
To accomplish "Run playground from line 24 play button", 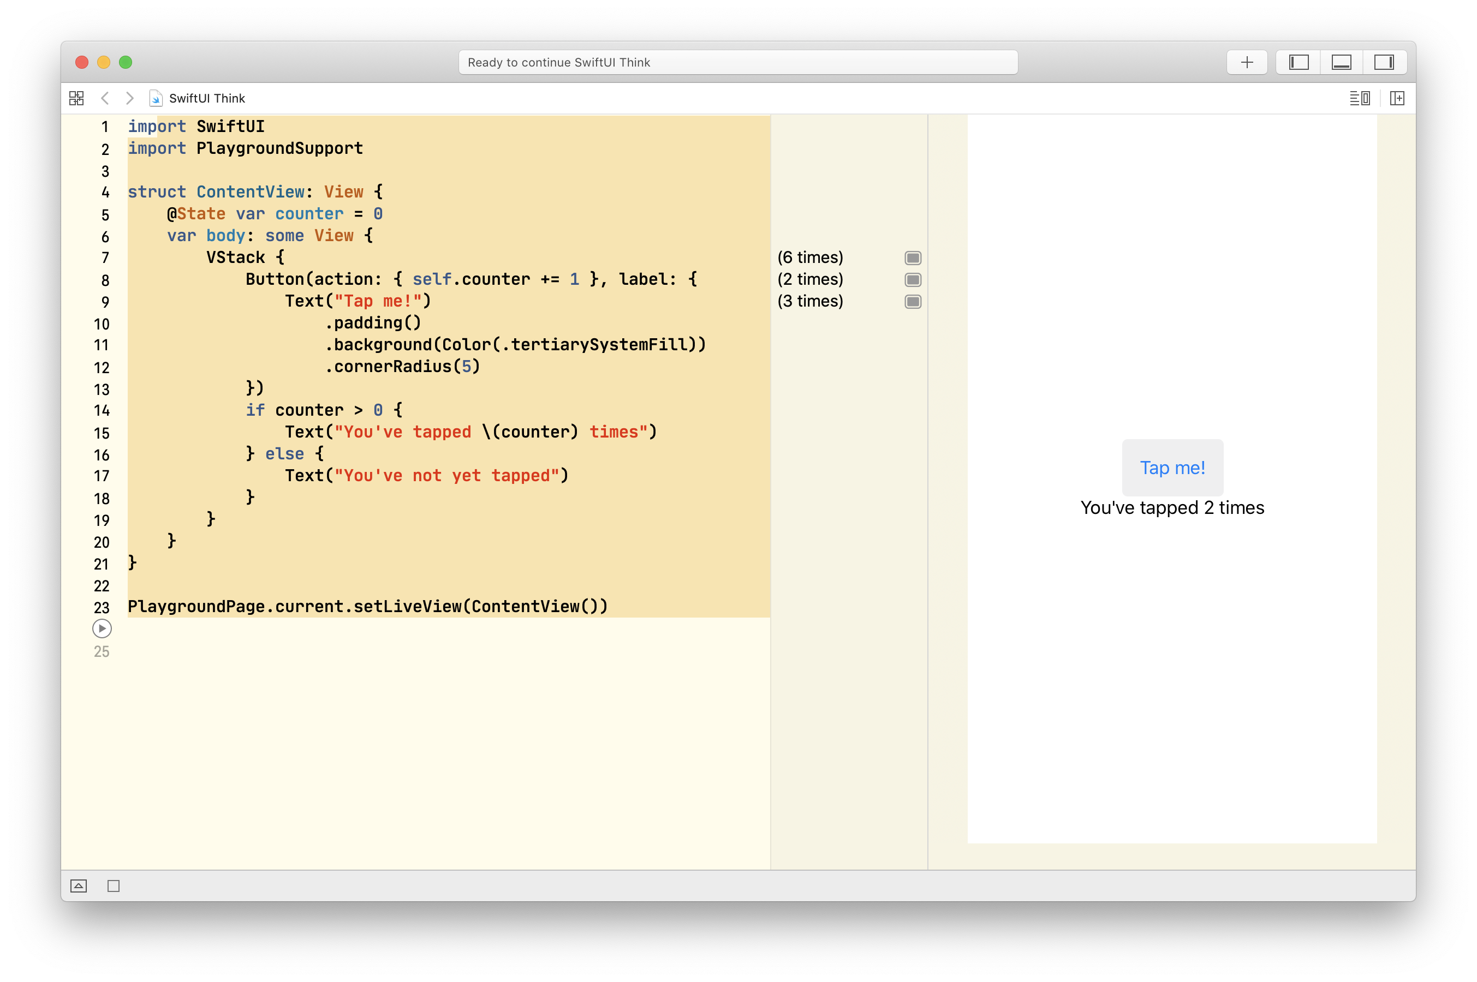I will pyautogui.click(x=102, y=628).
